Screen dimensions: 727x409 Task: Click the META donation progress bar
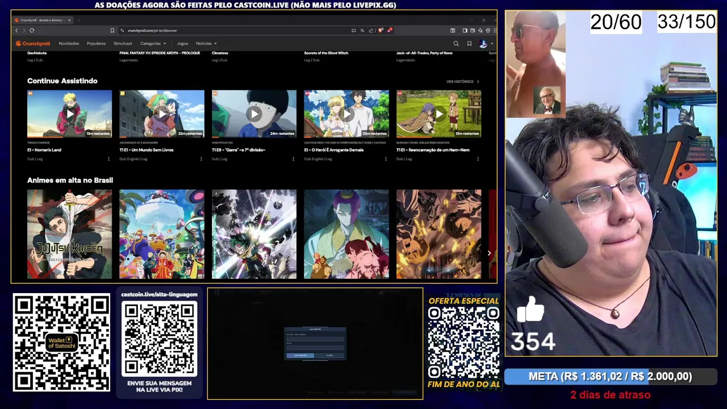click(611, 377)
